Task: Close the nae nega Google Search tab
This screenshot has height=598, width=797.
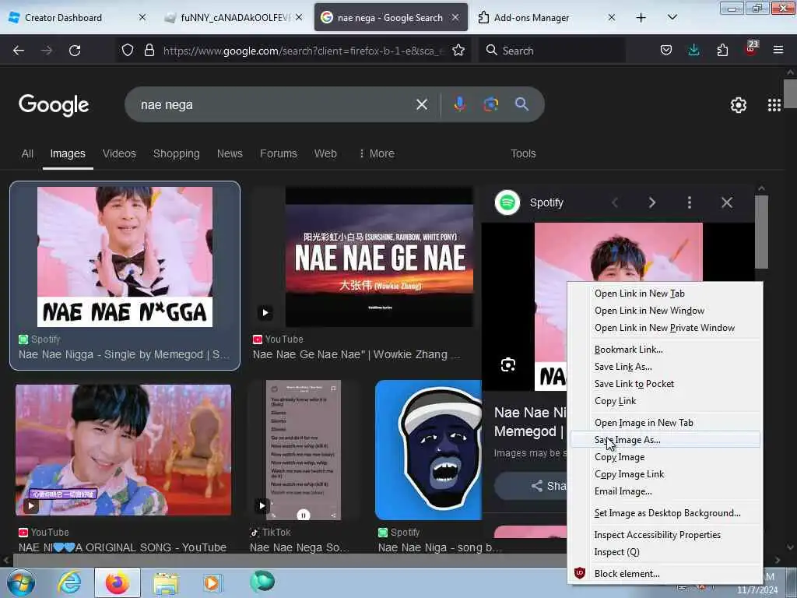Action: point(455,18)
